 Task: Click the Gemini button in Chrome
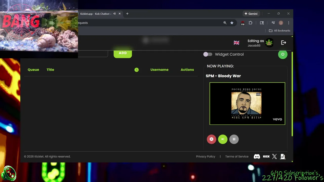point(251,14)
